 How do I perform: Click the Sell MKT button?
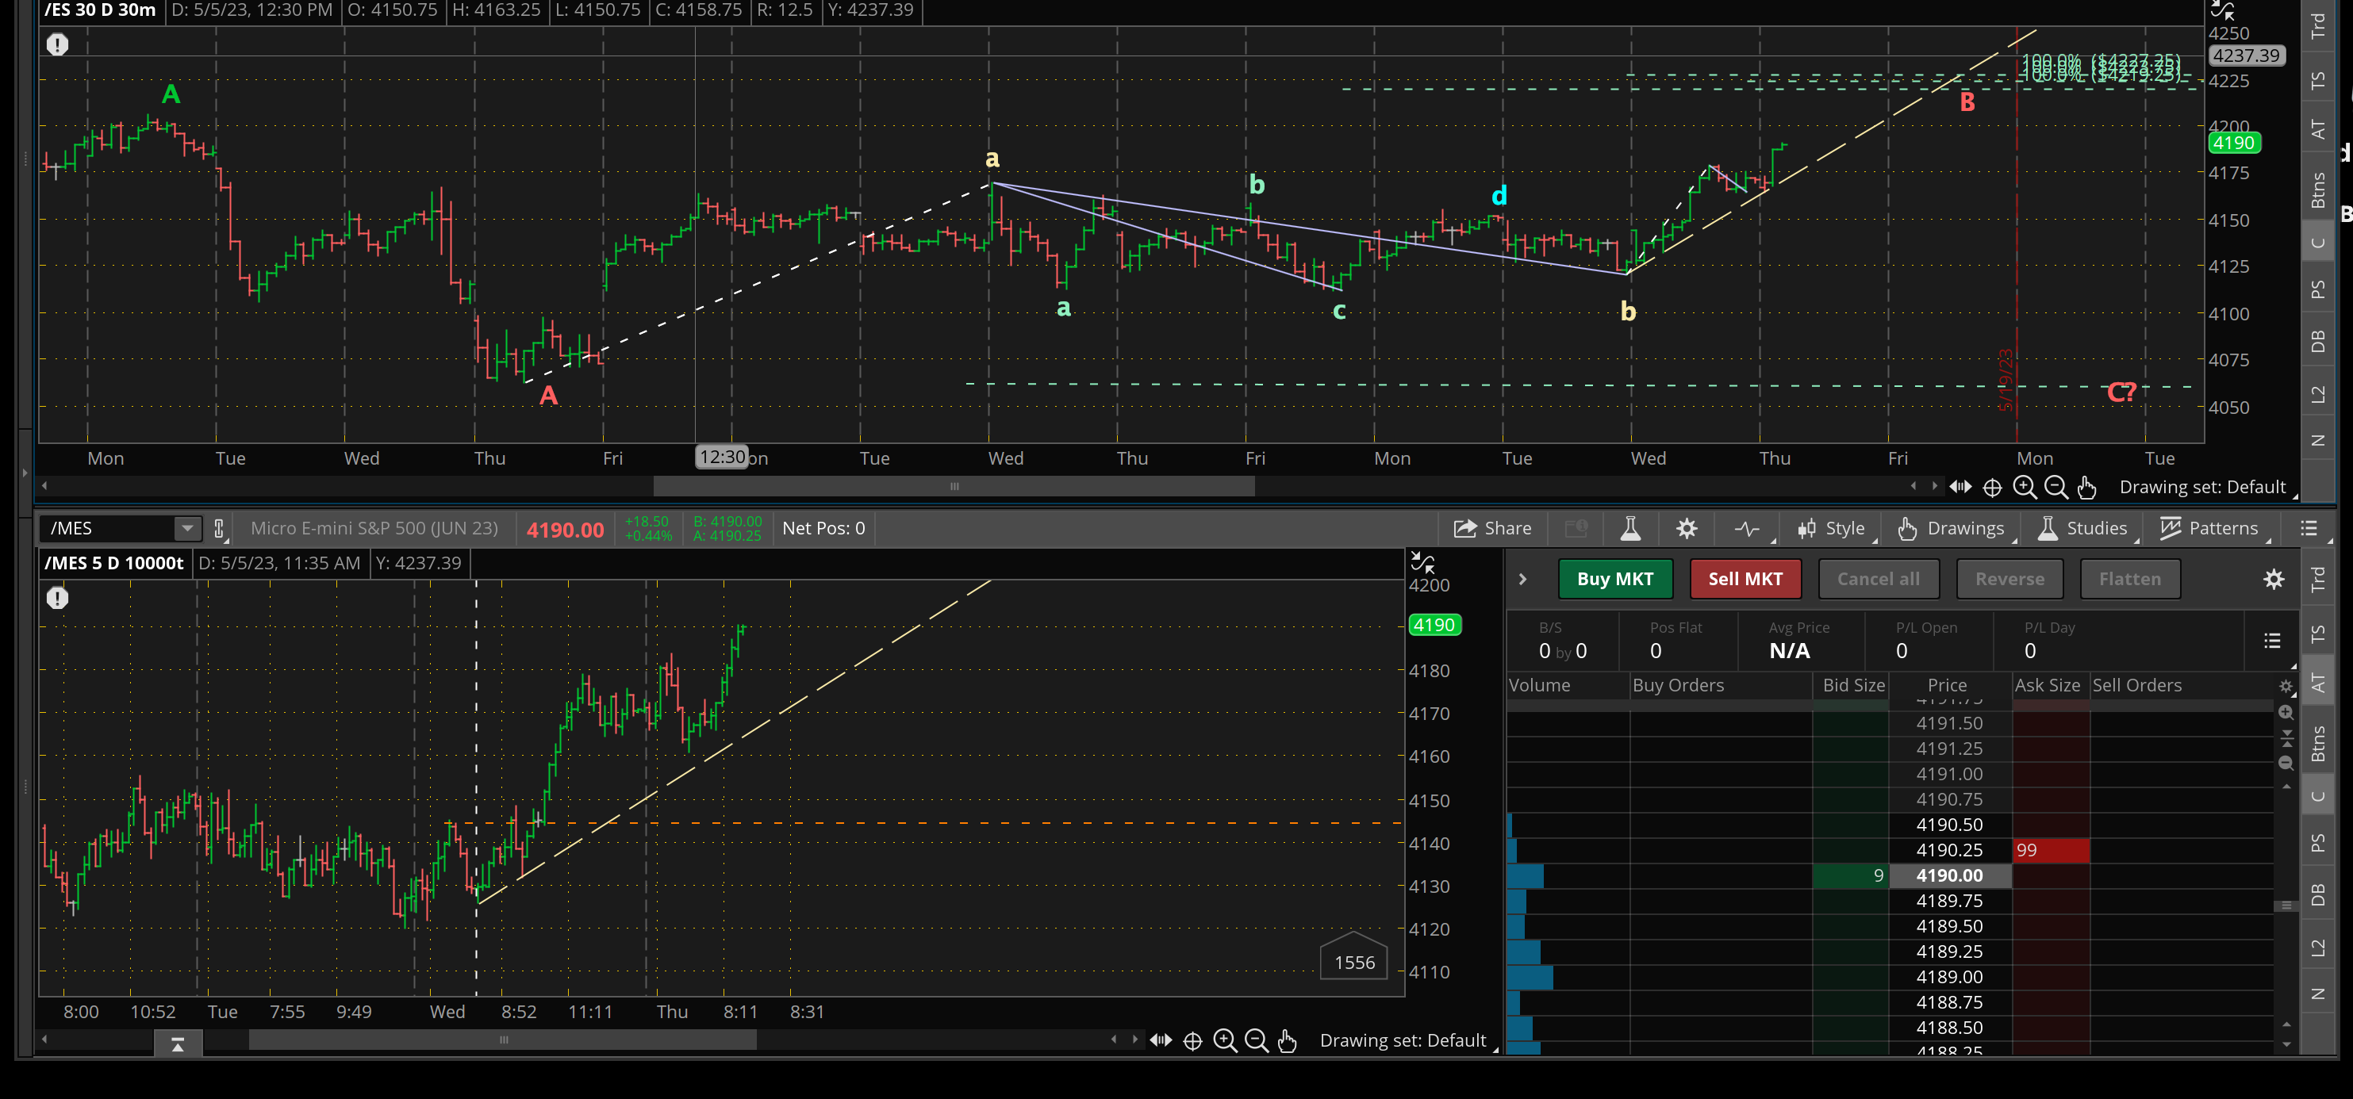(x=1745, y=579)
